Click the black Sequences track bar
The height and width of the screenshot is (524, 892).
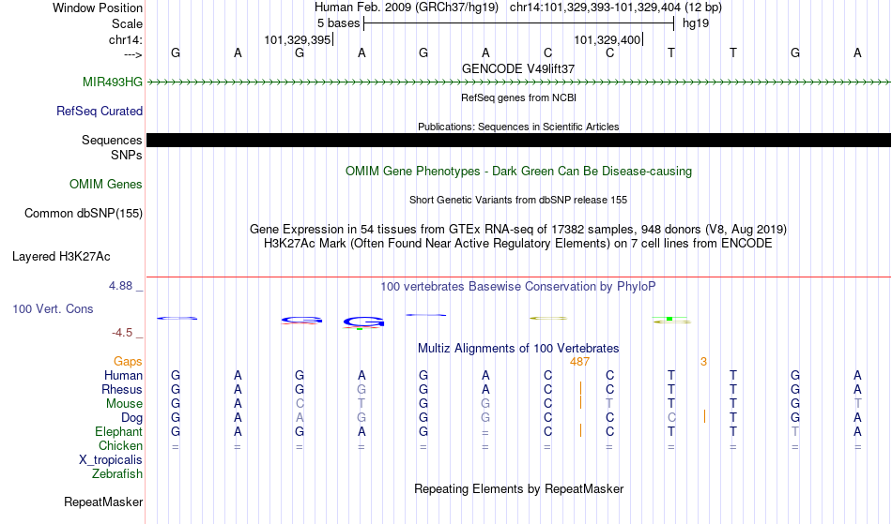tap(518, 141)
